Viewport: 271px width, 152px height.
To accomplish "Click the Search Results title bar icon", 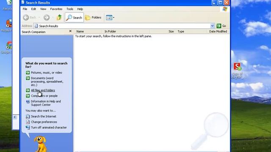I will pos(23,2).
